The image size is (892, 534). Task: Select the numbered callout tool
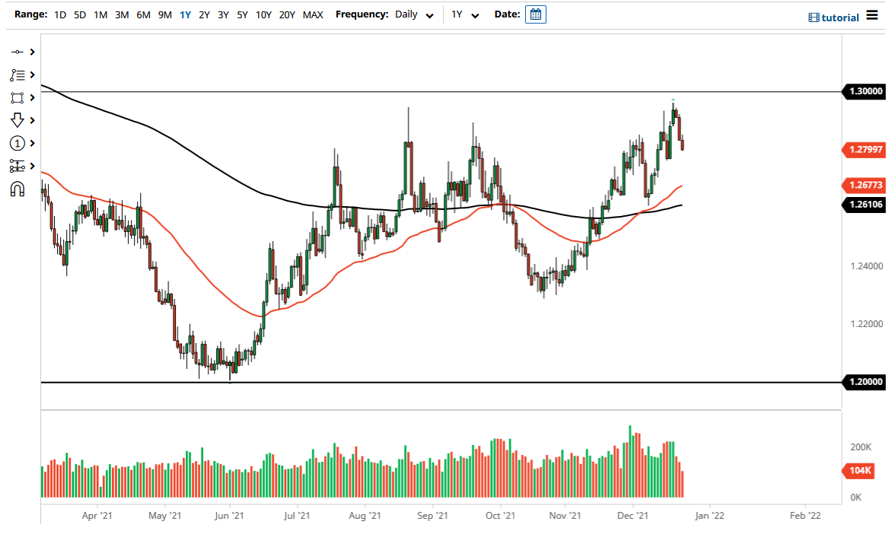[x=17, y=143]
